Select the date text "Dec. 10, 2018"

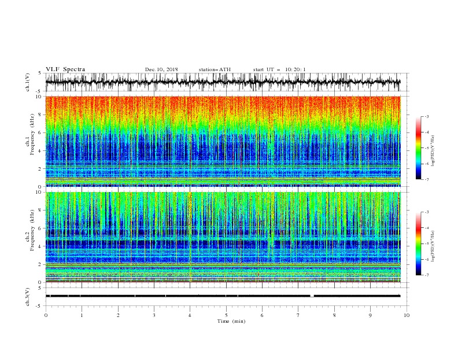point(161,69)
